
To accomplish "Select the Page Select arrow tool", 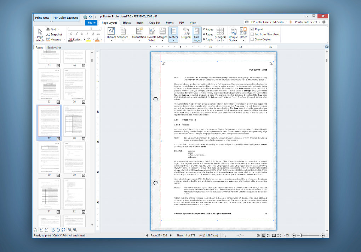I will tap(40, 35).
